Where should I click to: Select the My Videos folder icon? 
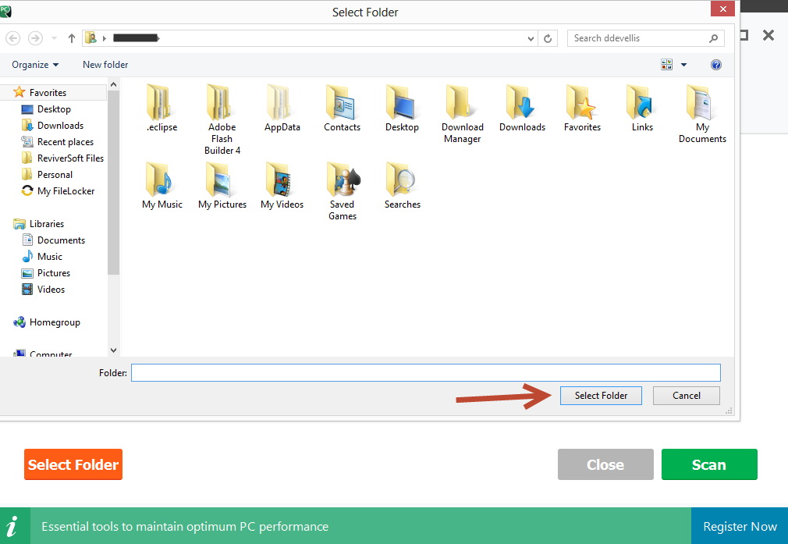(x=279, y=180)
